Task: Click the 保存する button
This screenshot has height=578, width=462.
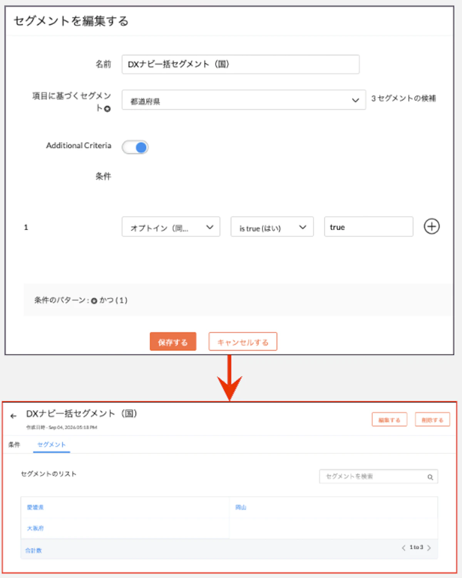Action: click(173, 342)
